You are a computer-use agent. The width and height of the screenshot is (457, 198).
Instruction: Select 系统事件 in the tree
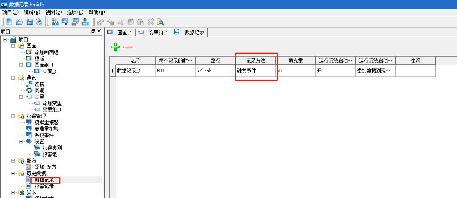[x=44, y=135]
